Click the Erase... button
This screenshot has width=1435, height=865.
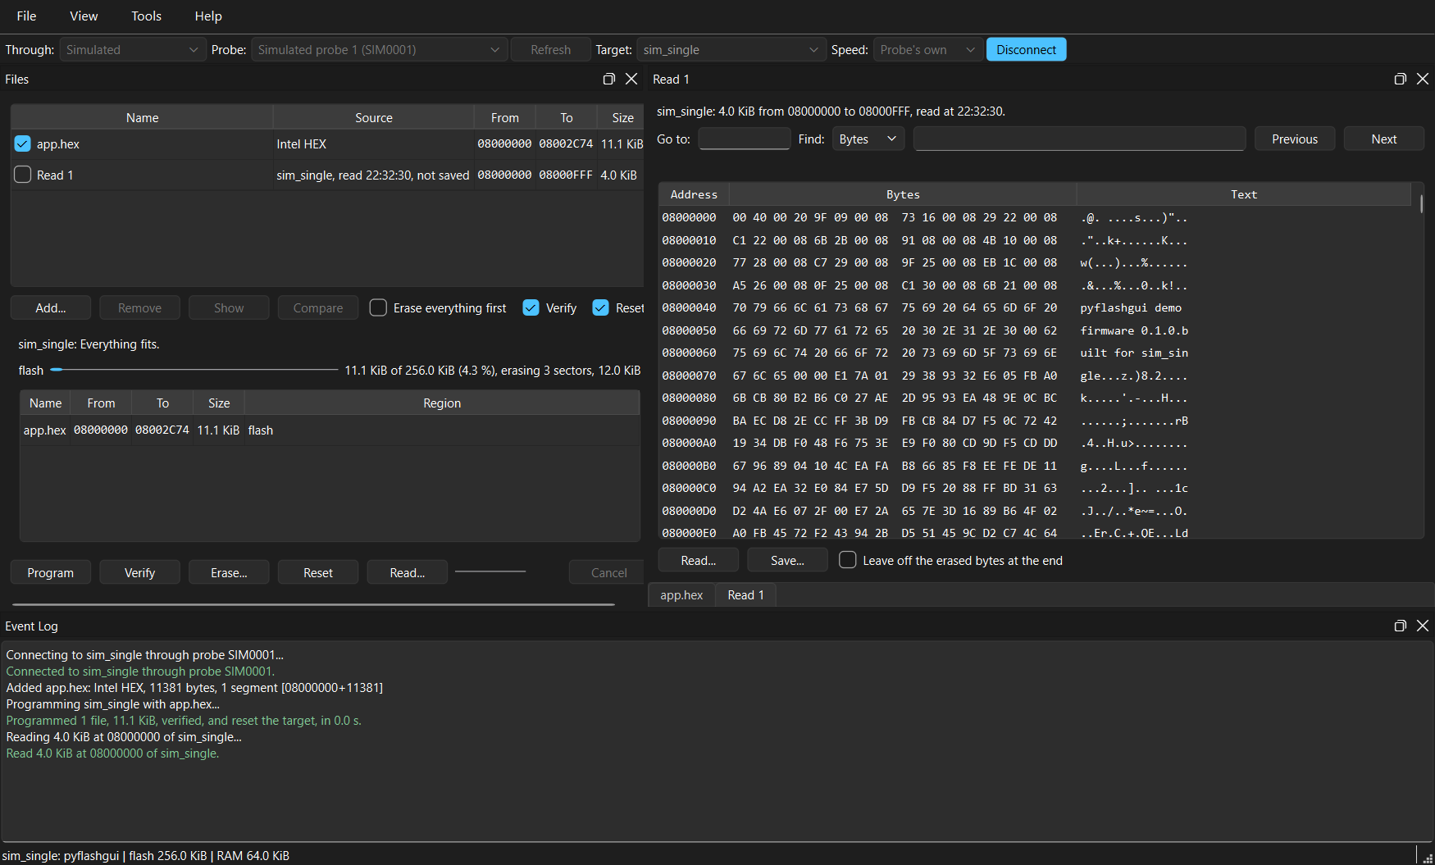click(229, 573)
